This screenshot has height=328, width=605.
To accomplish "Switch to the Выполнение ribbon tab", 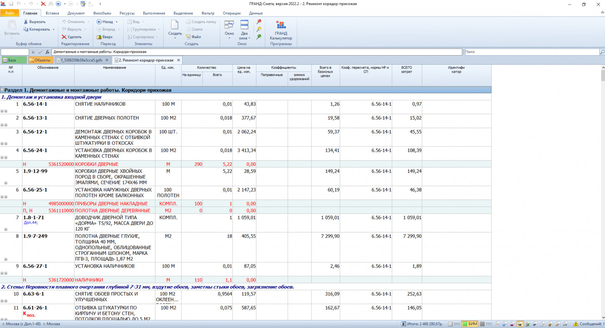I will click(x=154, y=13).
